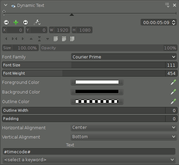Click black Background Color swatch
The height and width of the screenshot is (165, 179).
pyautogui.click(x=97, y=91)
